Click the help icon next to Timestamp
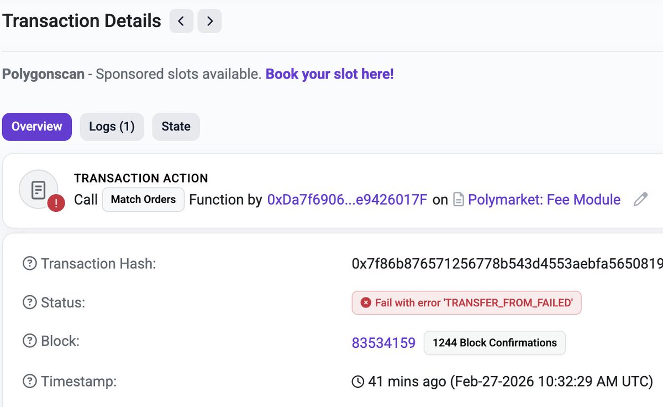663x407 pixels. pyautogui.click(x=29, y=381)
